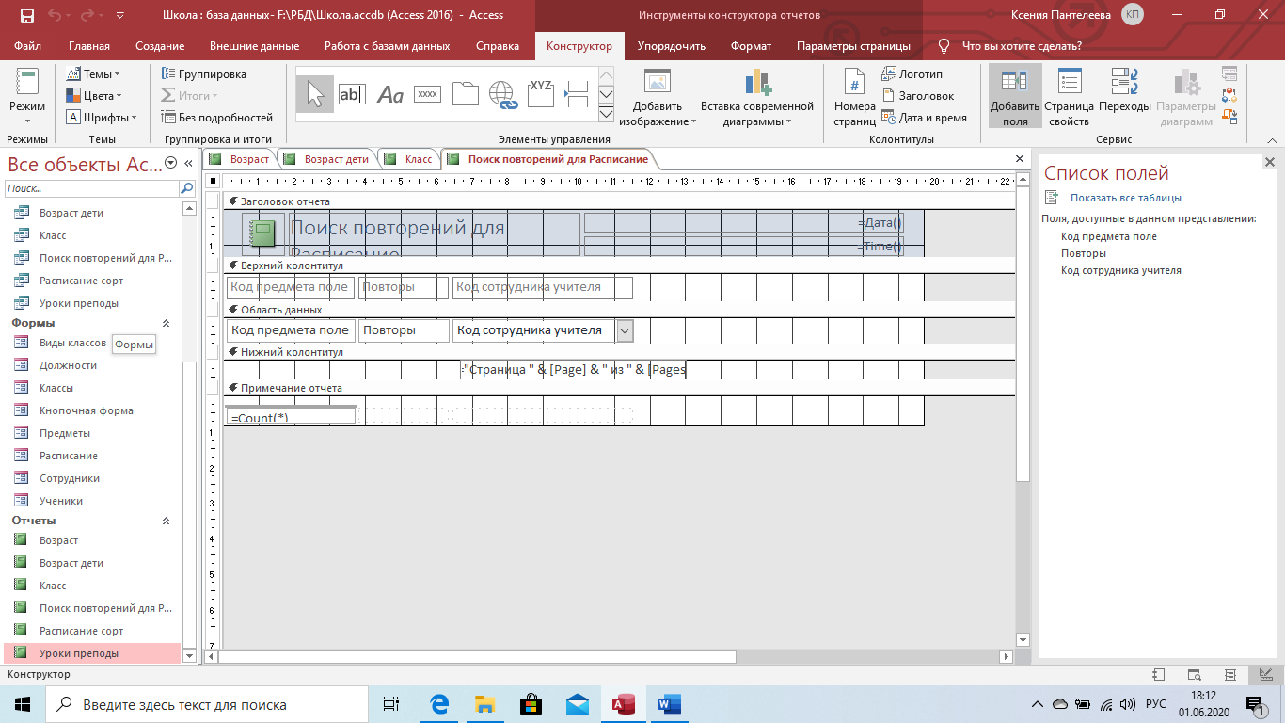Open Код сотрудника учителя combo box arrow
The width and height of the screenshot is (1285, 723).
point(625,330)
